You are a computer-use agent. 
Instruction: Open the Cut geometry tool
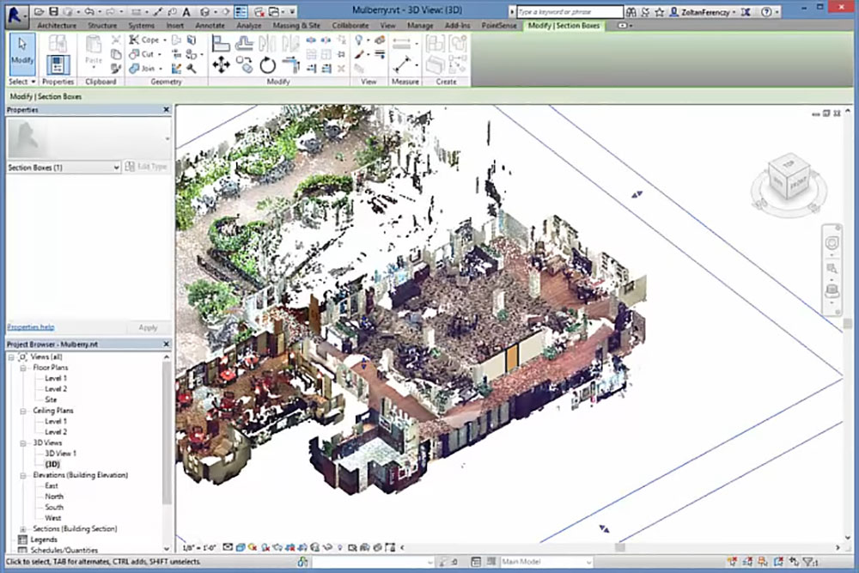[x=143, y=53]
